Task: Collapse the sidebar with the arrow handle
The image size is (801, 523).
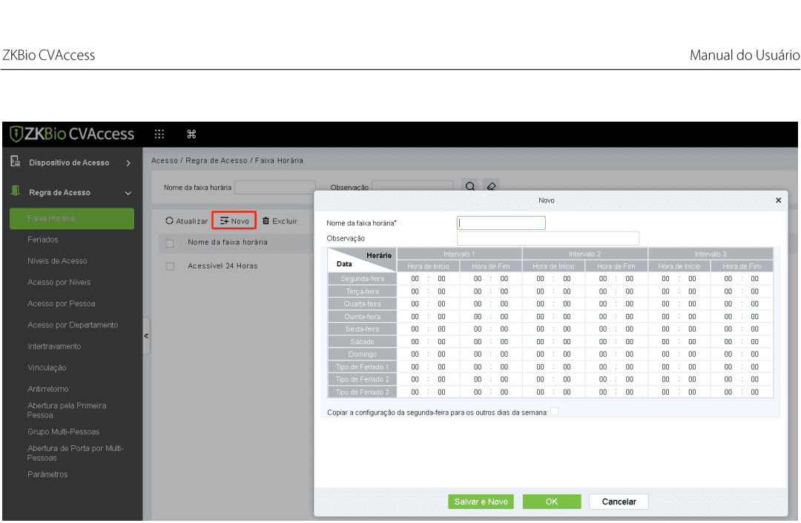Action: 147,336
